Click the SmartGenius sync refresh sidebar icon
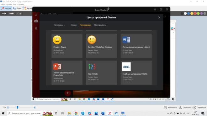The width and height of the screenshot is (207, 116). 36,15
